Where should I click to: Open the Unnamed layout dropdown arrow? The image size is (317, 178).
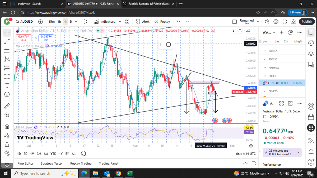pos(258,22)
